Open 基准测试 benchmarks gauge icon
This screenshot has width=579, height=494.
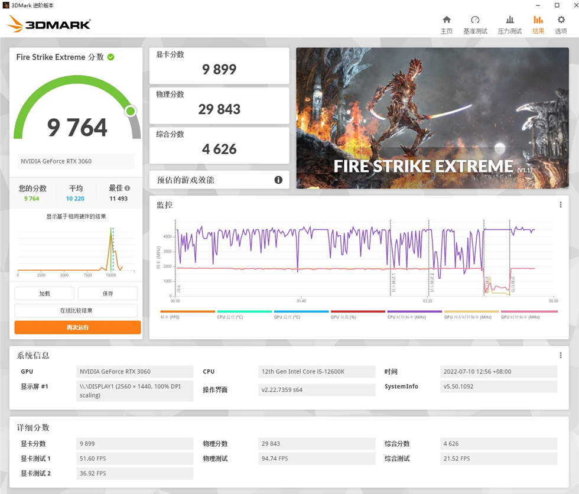point(475,19)
